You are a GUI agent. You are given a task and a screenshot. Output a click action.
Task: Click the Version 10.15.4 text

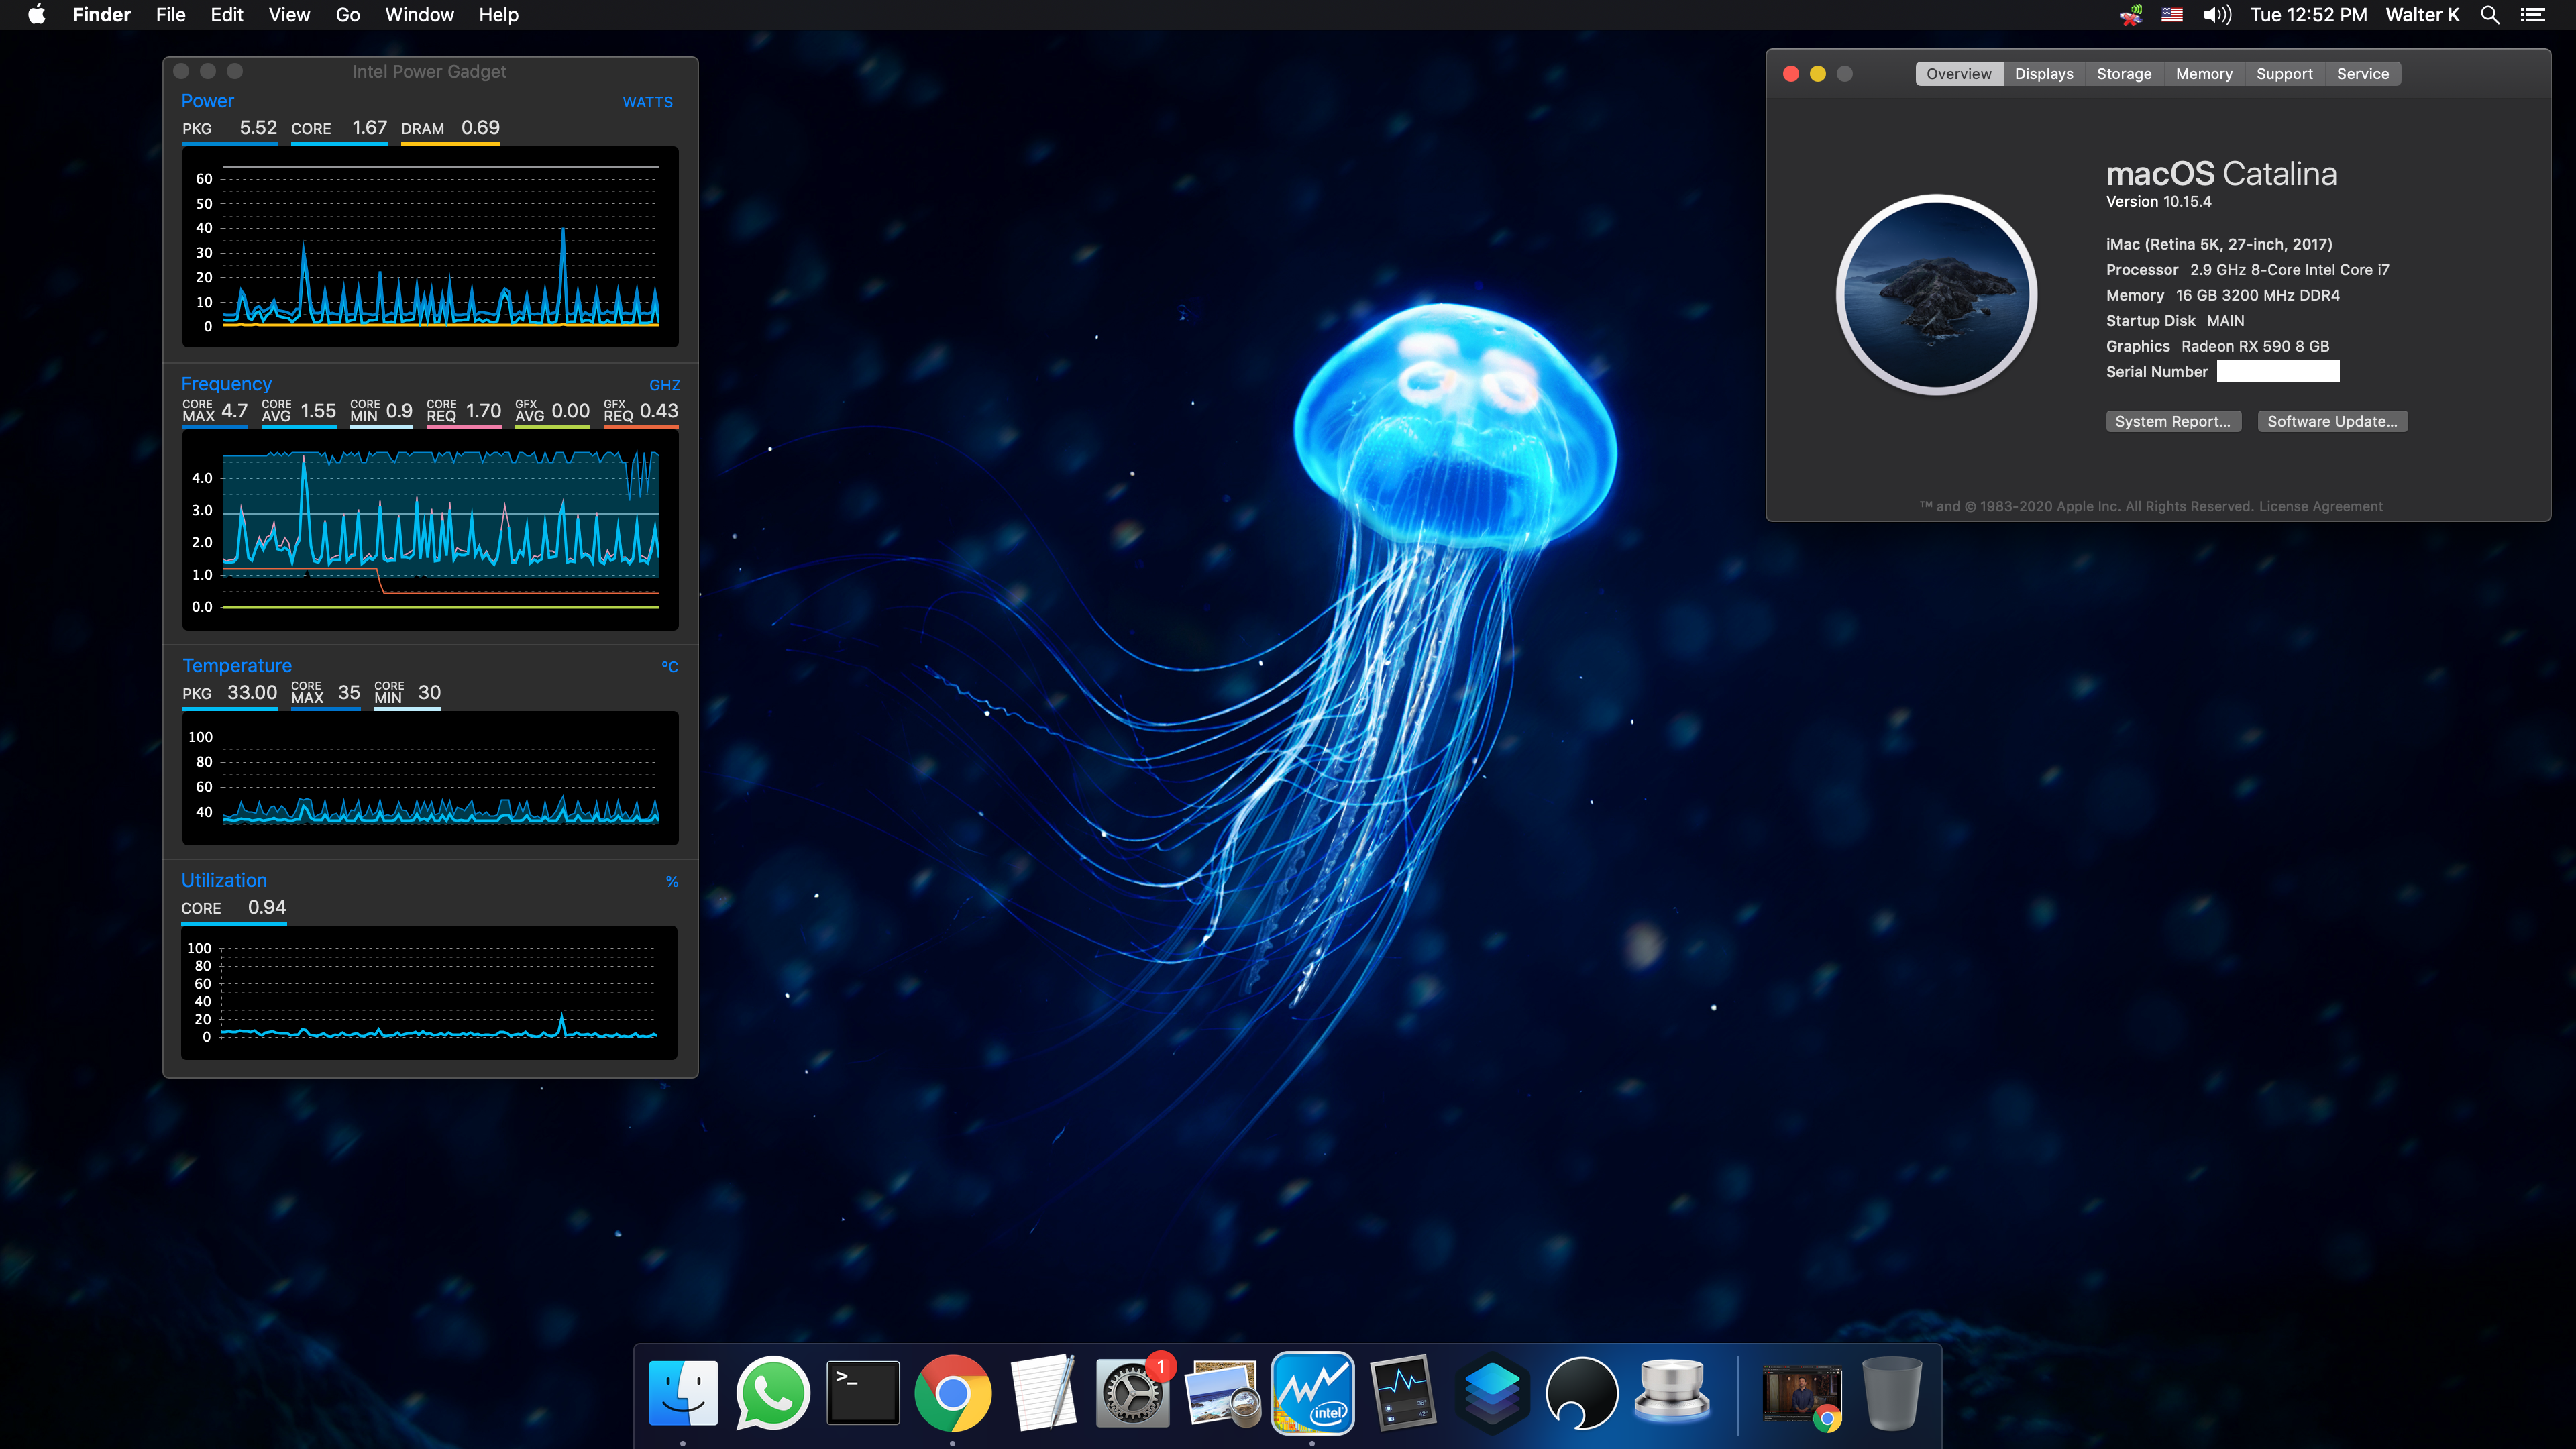pyautogui.click(x=2158, y=201)
